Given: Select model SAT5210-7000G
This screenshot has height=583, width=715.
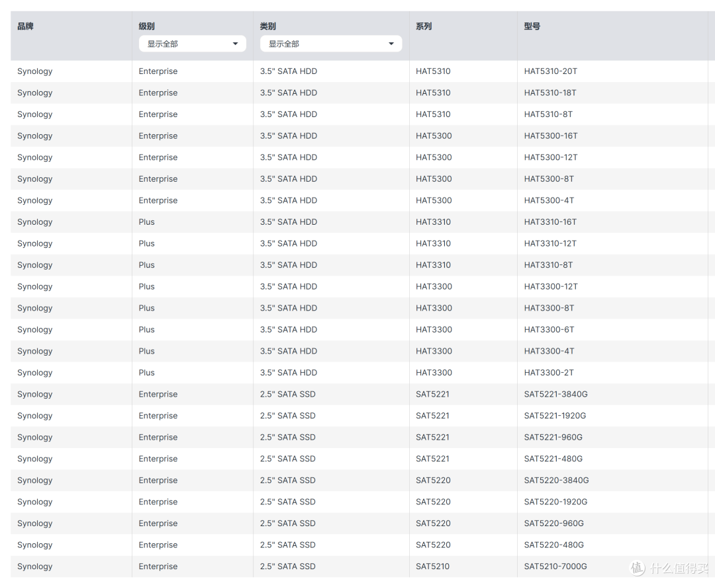Looking at the screenshot, I should click(555, 566).
